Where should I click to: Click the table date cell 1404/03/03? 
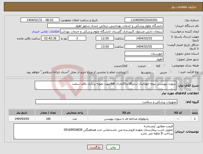(22, 119)
